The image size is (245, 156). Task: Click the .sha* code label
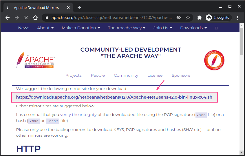pos(52,121)
